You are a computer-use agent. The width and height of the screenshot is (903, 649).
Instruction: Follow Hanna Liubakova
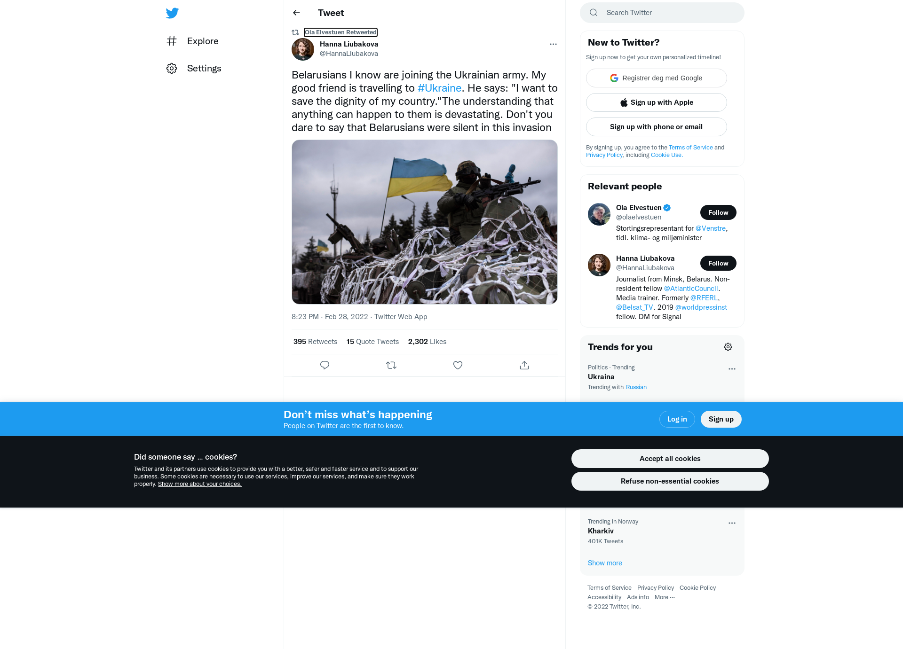[x=718, y=263]
